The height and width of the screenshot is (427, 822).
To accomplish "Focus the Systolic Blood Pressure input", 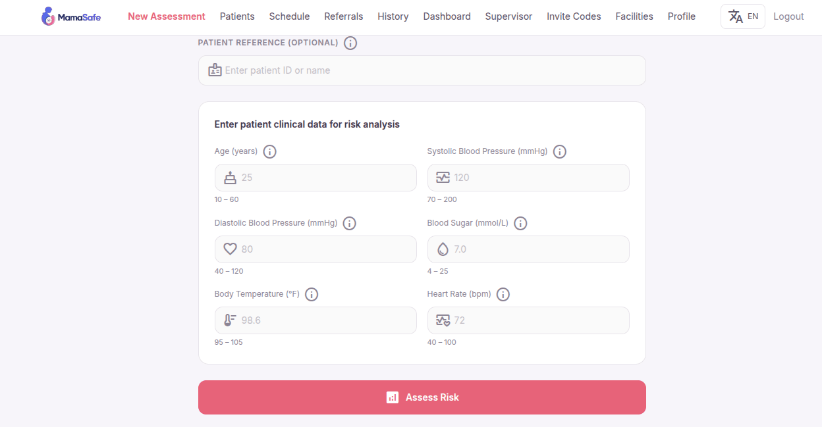I will (x=528, y=178).
